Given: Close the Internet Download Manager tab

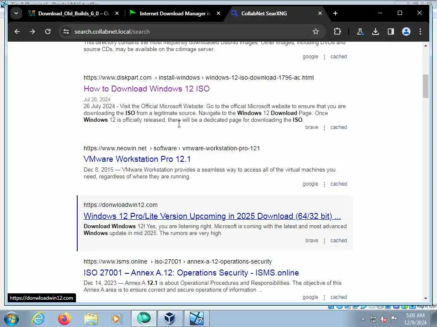Looking at the screenshot, I should tap(218, 13).
